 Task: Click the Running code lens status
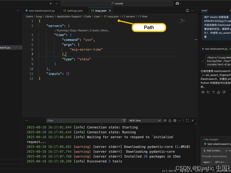coord(61,31)
